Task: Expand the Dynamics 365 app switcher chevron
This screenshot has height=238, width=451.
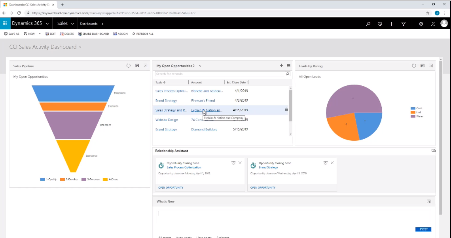Action: (47, 24)
